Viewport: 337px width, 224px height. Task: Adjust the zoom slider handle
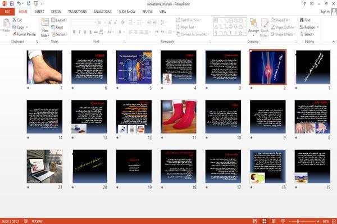[298, 221]
